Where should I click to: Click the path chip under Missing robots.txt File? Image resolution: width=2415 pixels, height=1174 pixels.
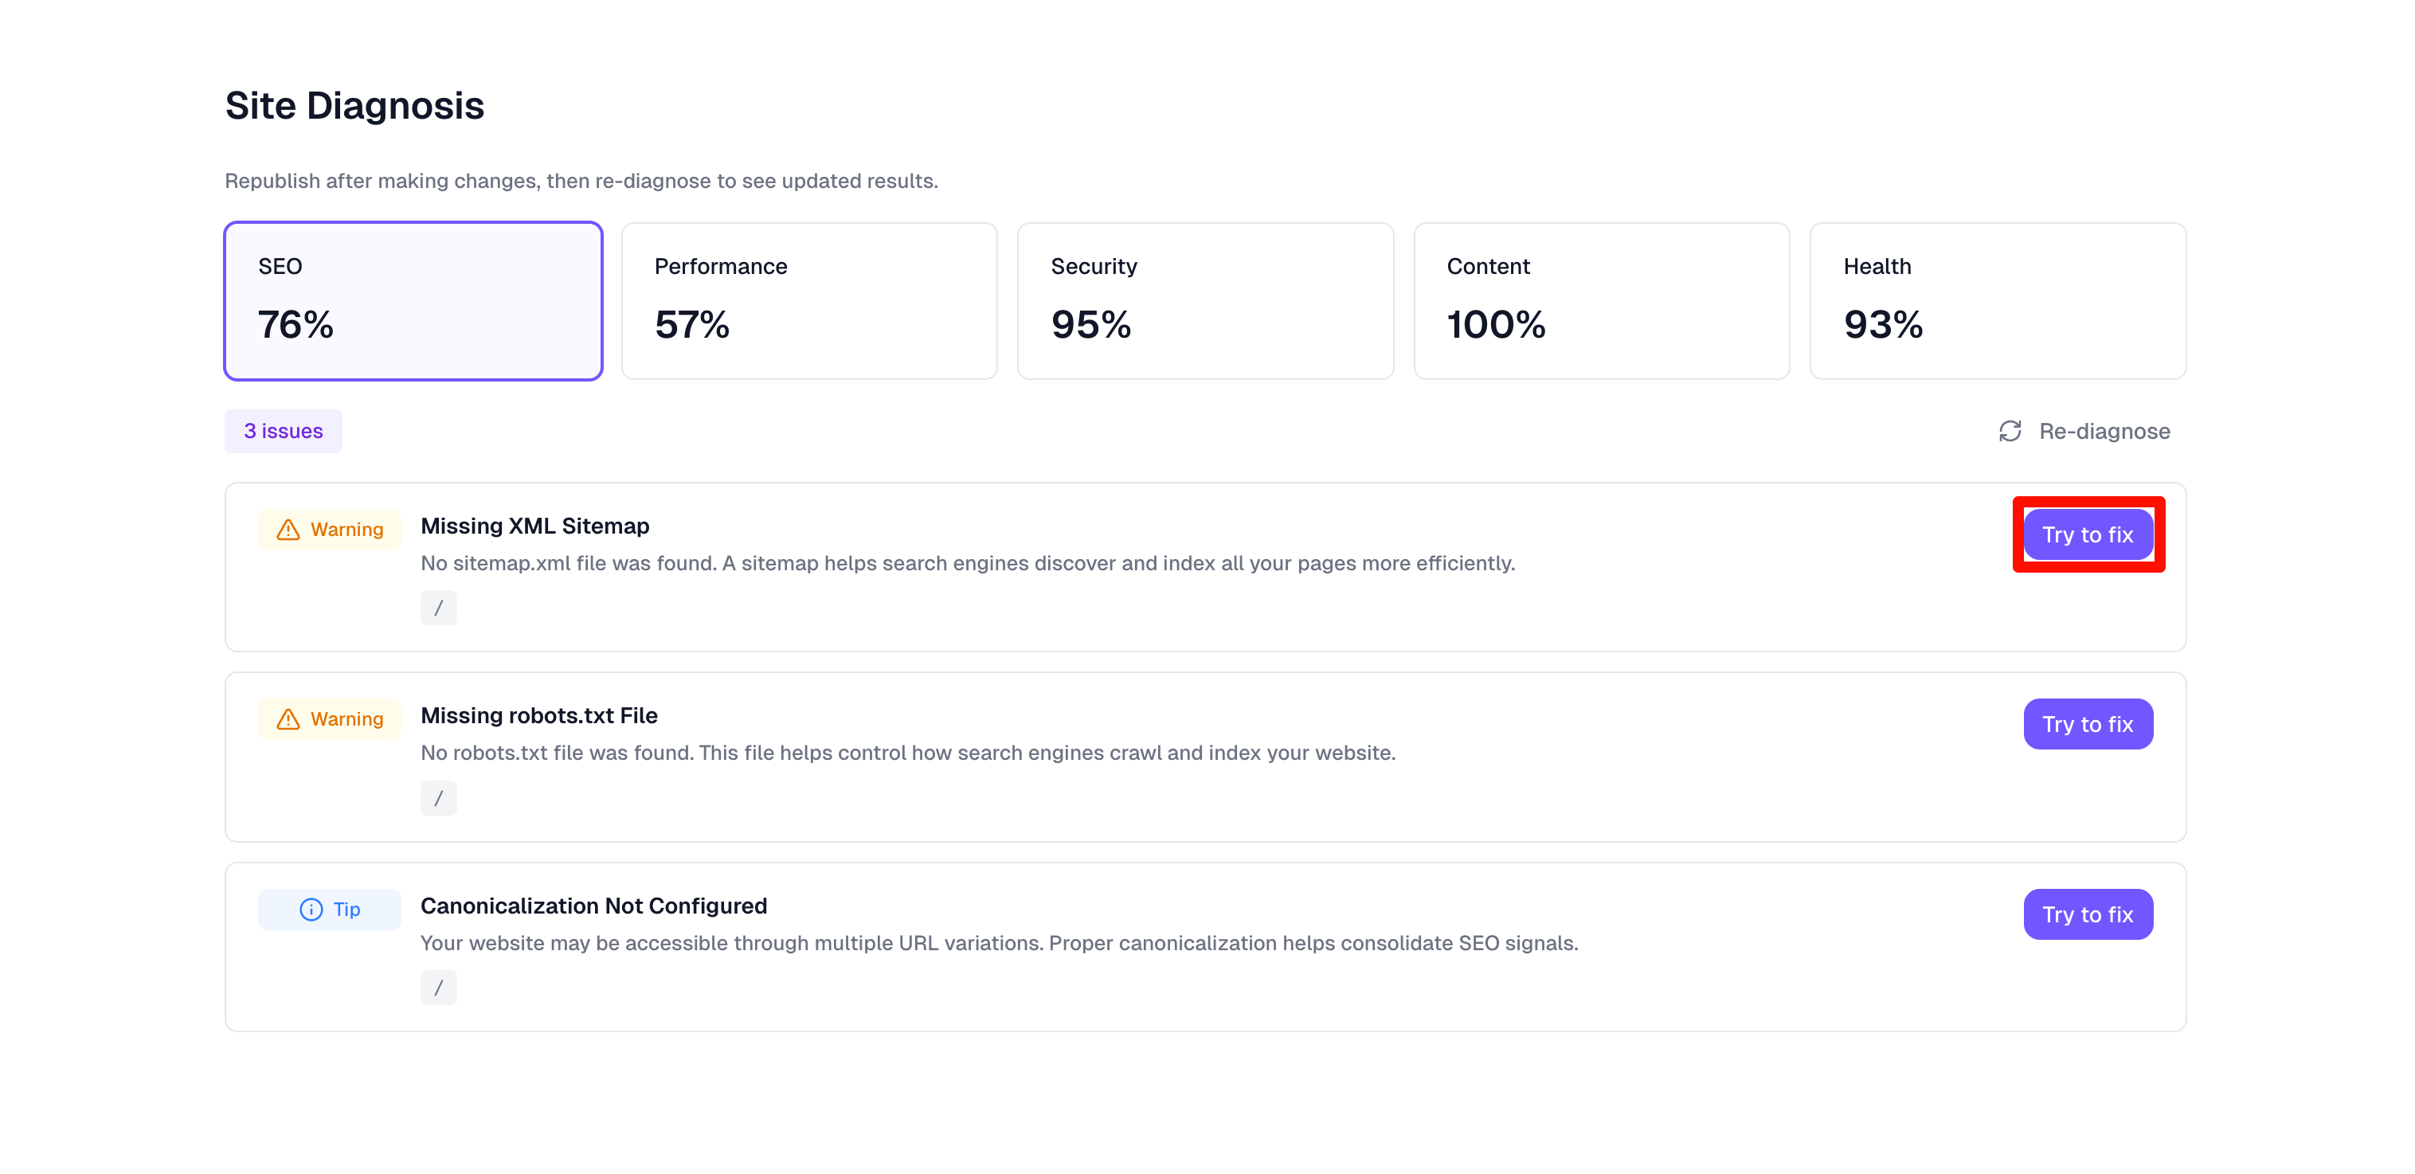coord(438,797)
